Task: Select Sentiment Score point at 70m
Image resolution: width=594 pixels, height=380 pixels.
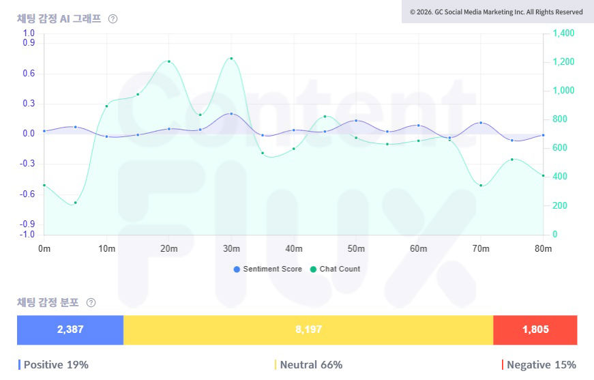Action: click(481, 123)
